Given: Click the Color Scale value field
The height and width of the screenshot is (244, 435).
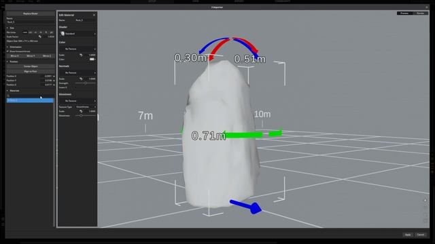Looking at the screenshot, I should pos(90,55).
